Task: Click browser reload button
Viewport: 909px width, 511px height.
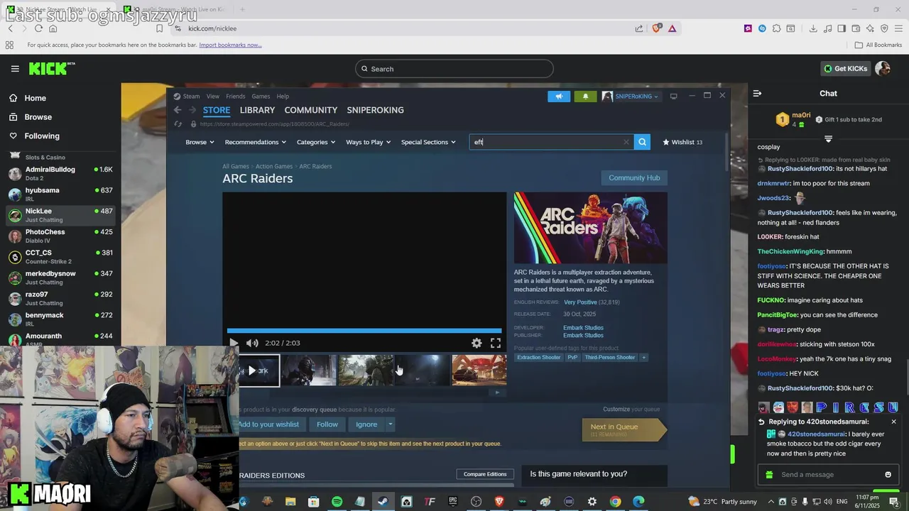Action: pos(38,28)
